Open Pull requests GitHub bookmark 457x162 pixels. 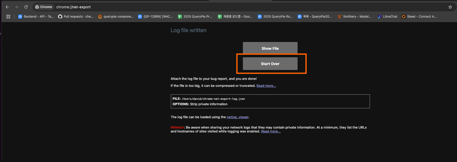(x=75, y=17)
